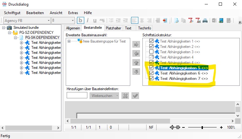Click the move up arrow button

coord(136,63)
